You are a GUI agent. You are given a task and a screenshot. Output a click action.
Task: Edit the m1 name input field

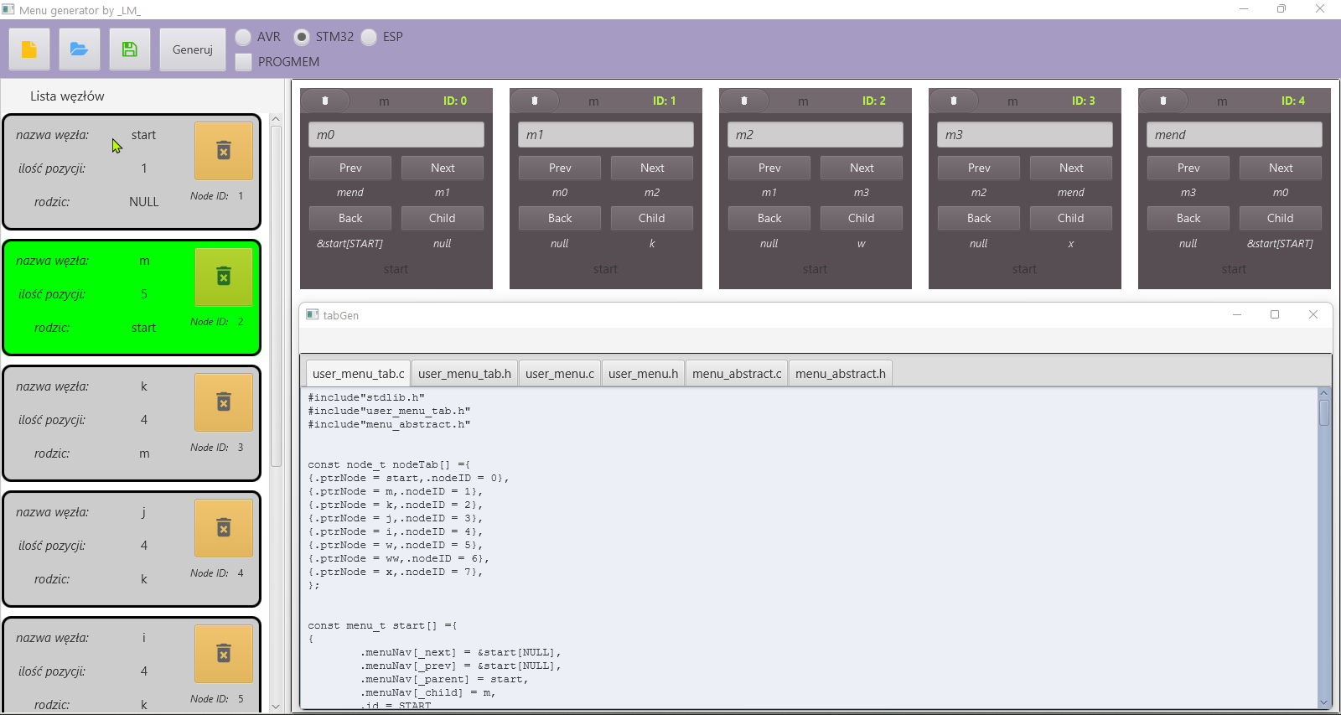point(606,134)
